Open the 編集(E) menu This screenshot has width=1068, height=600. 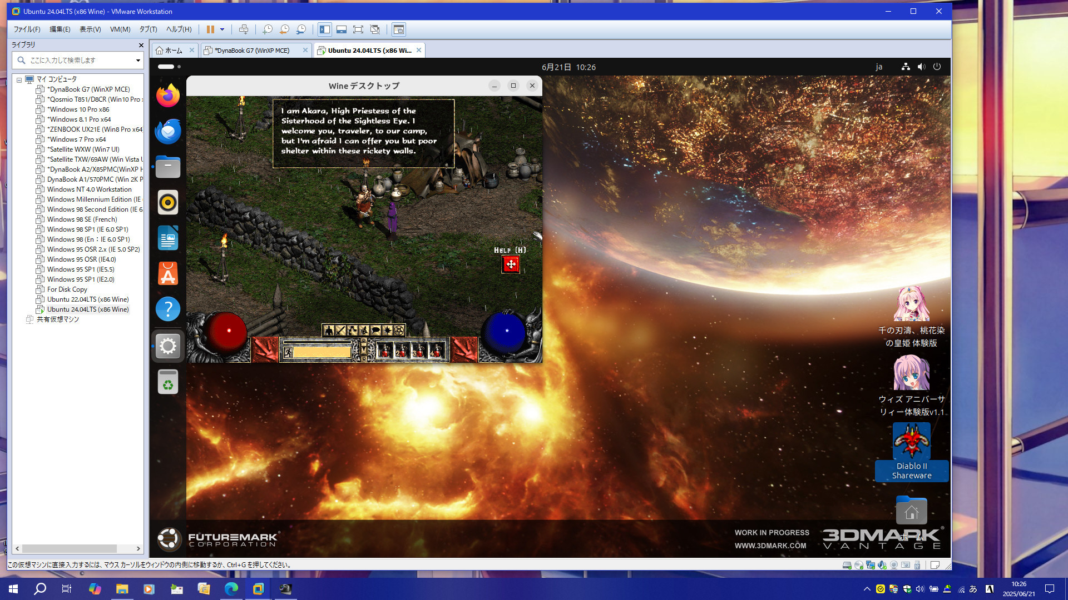pos(60,29)
